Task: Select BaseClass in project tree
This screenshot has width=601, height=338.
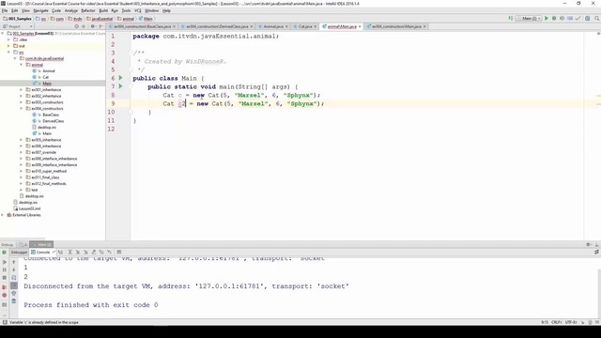Action: coord(51,115)
